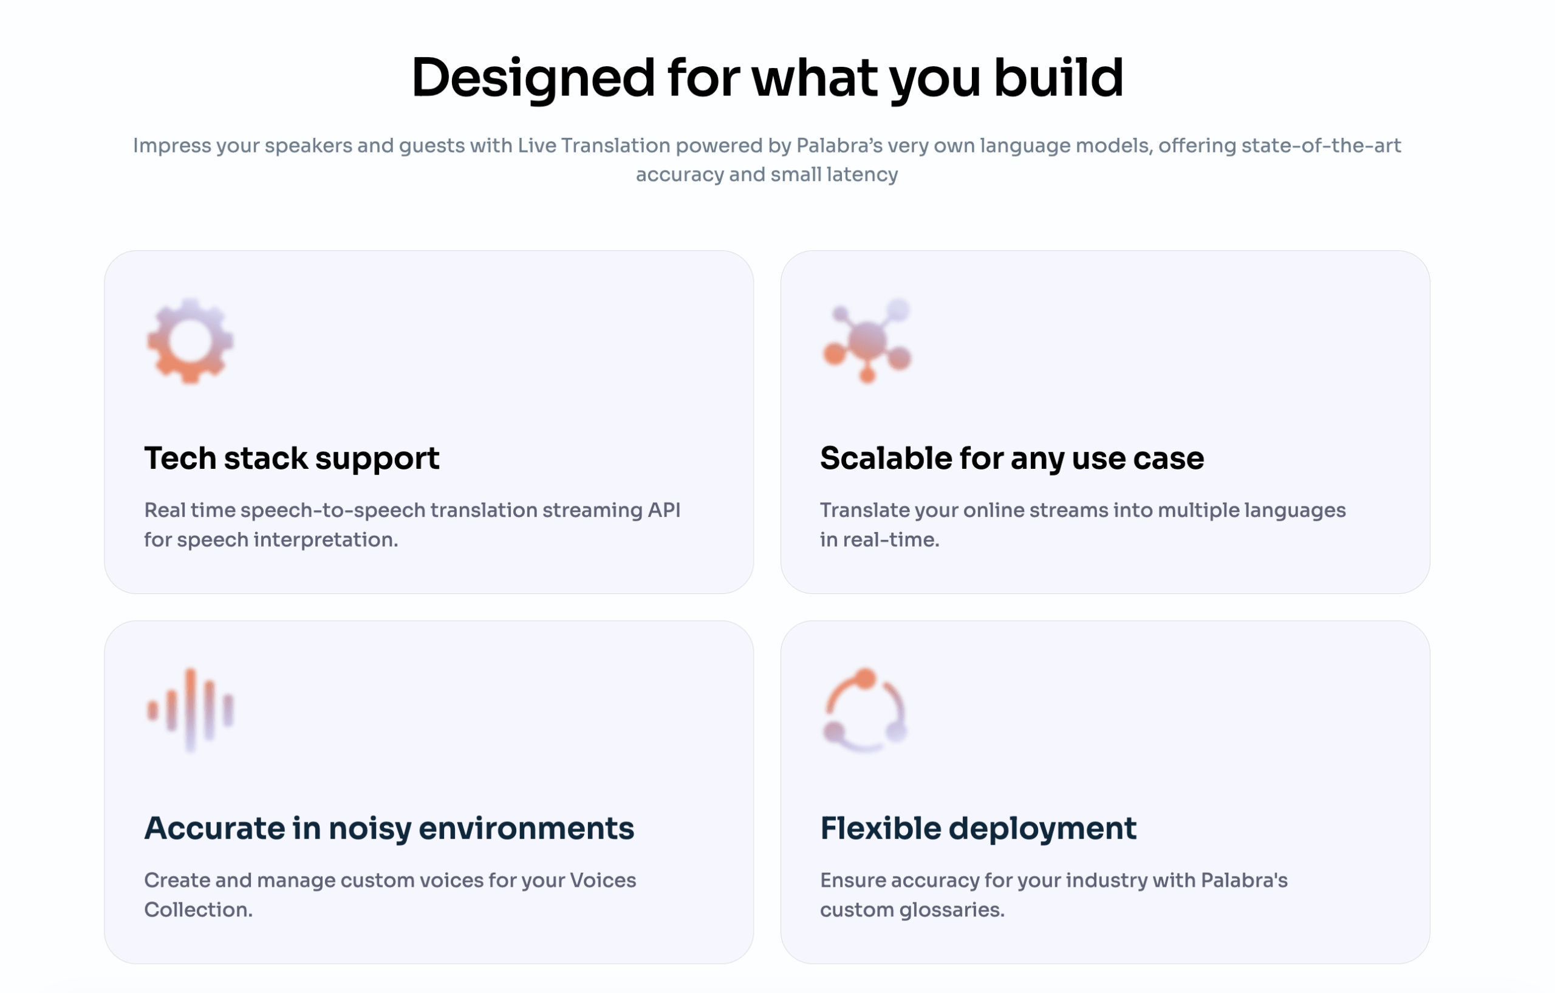Click the speech-to-speech streaming API description

(412, 525)
